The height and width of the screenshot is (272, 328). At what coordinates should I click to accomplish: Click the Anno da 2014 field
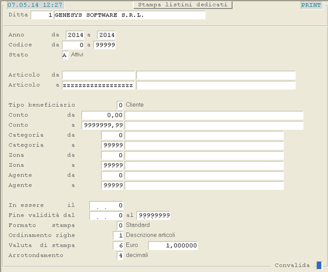tap(75, 35)
